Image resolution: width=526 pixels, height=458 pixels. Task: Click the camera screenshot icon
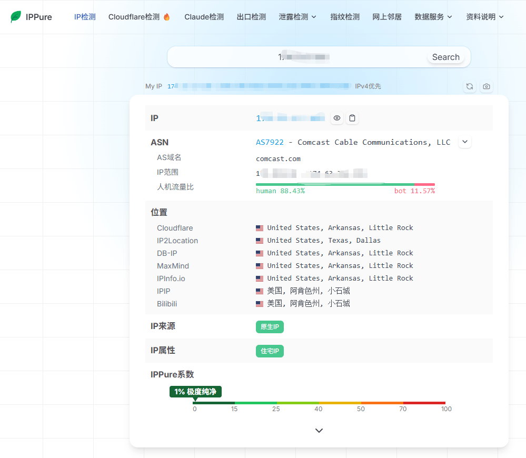[x=487, y=86]
